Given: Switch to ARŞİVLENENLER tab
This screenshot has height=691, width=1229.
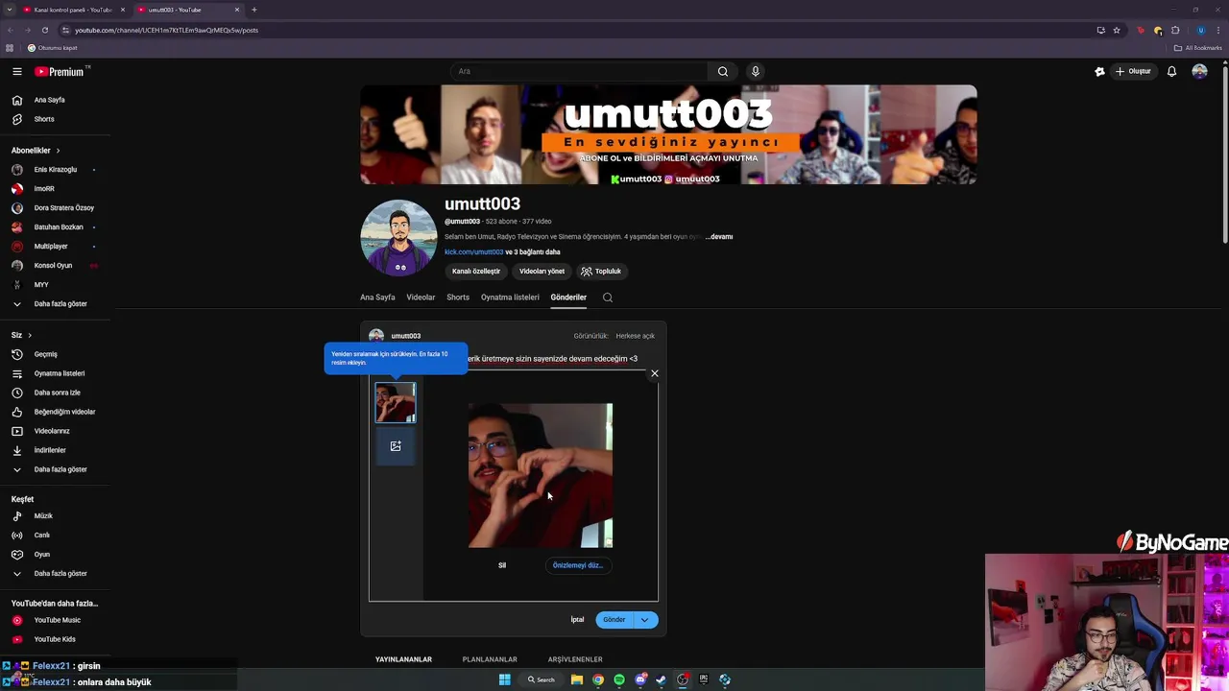Looking at the screenshot, I should click(x=575, y=659).
